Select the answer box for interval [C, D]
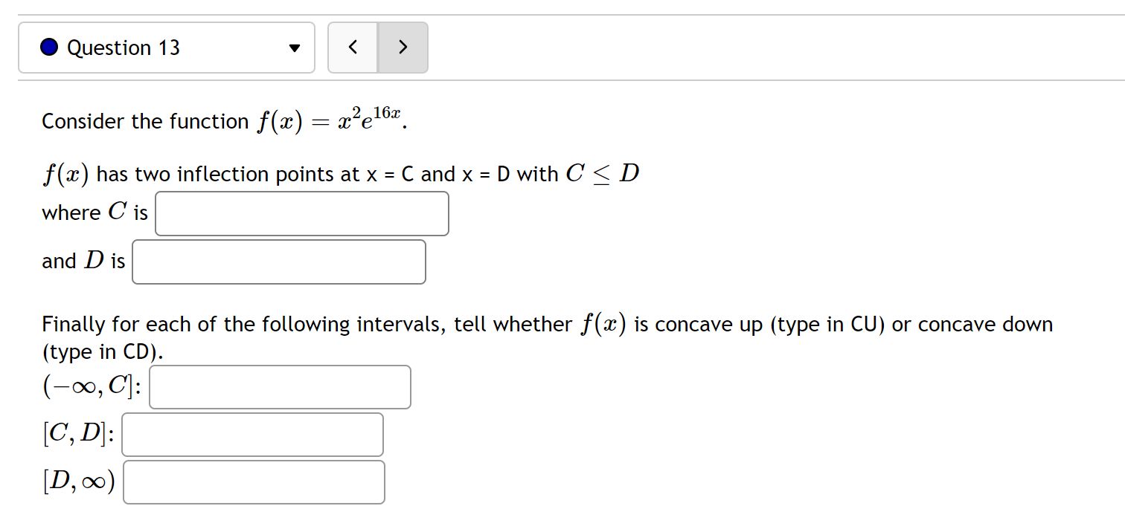1125x529 pixels. [252, 434]
